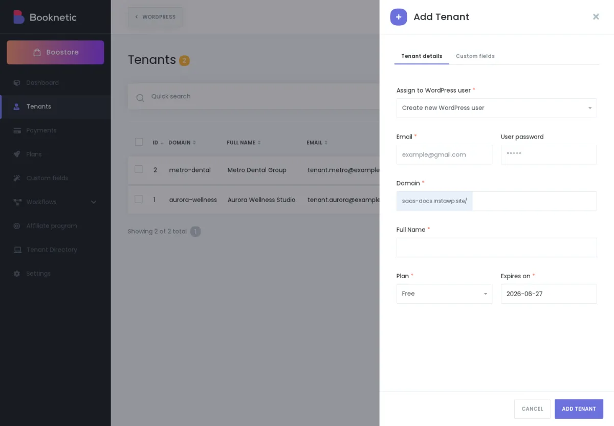Click the saas-docs.instawp.site/ domain prefix

[x=434, y=201]
